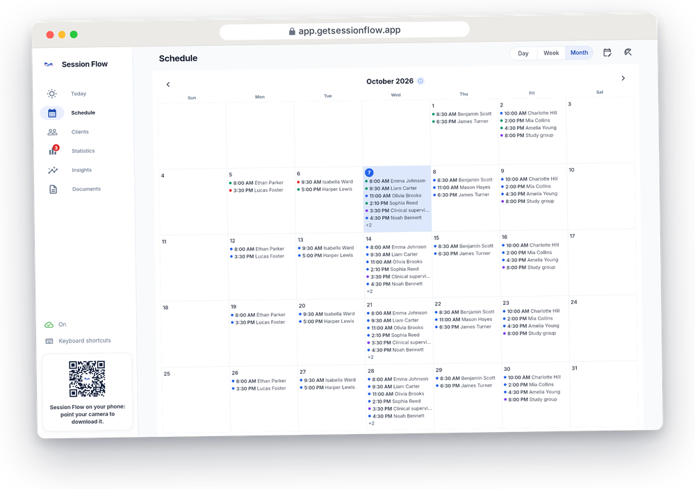Select the Month view tab
Screen dimensions: 695x489
[x=579, y=52]
